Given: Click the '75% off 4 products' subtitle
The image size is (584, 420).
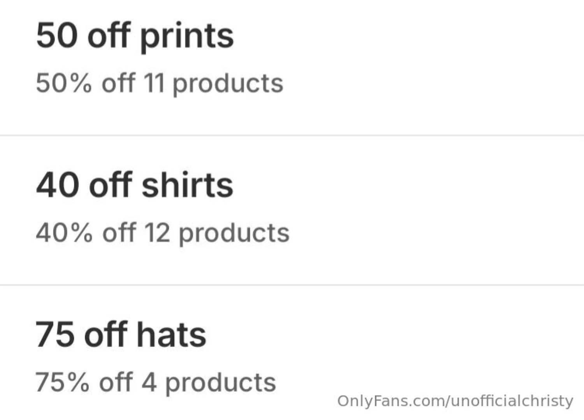Looking at the screenshot, I should [155, 382].
